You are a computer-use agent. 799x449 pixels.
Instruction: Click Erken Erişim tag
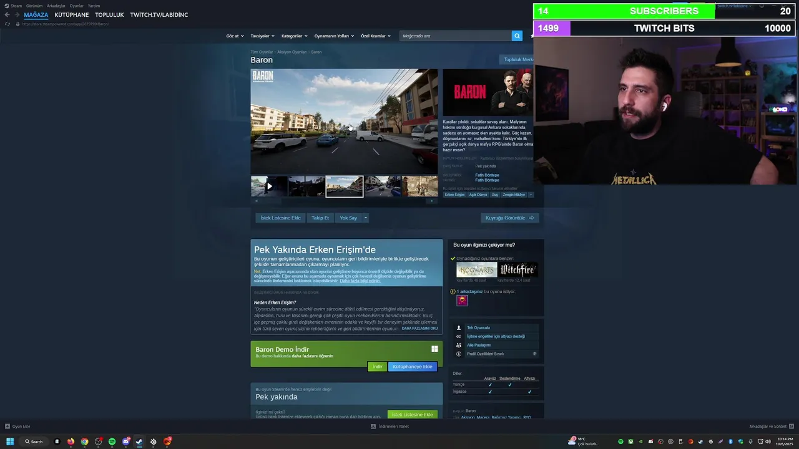pyautogui.click(x=454, y=195)
